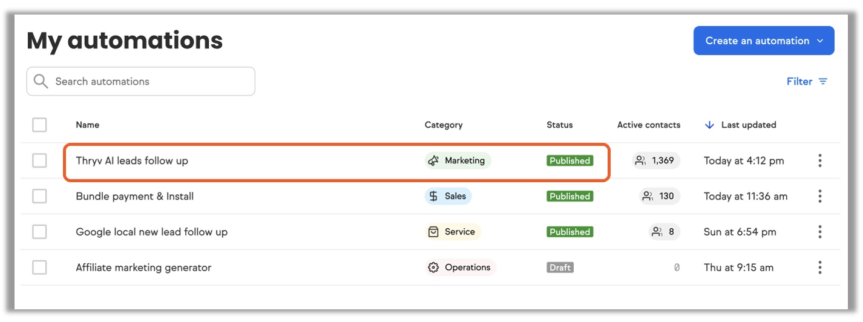Click the magnifying glass search icon
863x322 pixels.
(x=41, y=81)
